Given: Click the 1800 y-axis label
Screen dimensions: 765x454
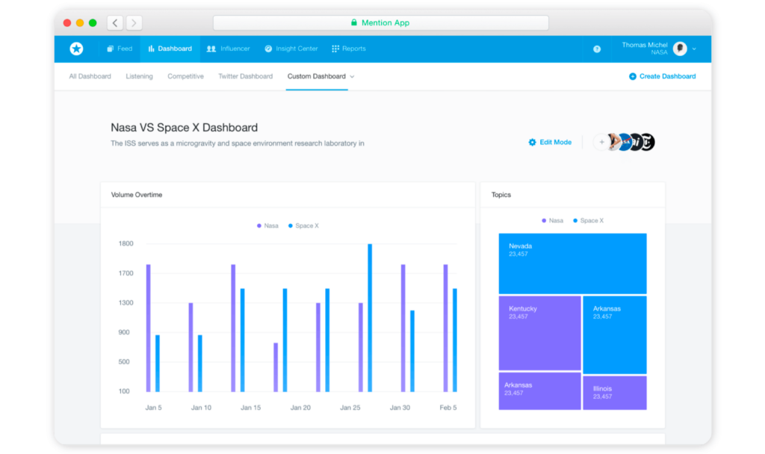Looking at the screenshot, I should pyautogui.click(x=126, y=243).
